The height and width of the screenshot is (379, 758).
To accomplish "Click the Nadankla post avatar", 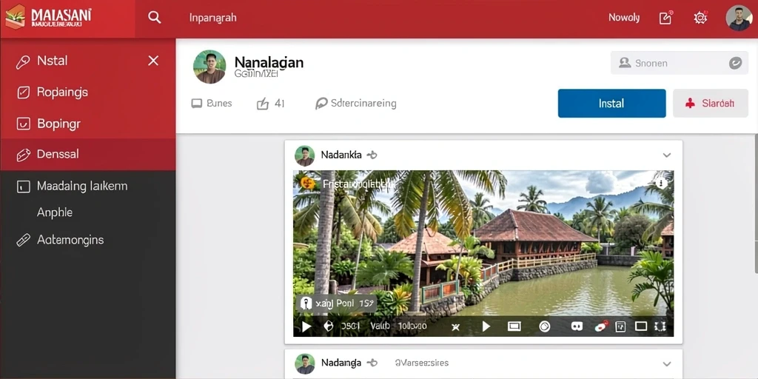I will point(304,155).
